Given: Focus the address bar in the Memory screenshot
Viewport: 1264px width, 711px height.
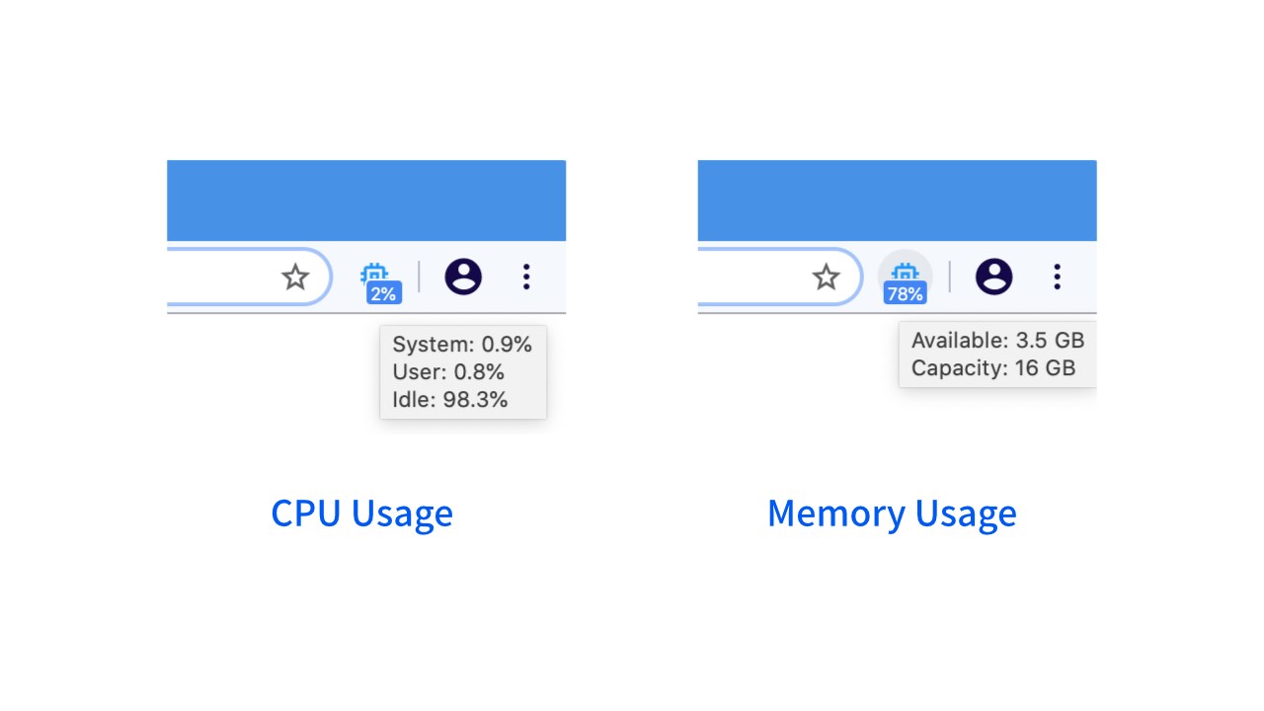Looking at the screenshot, I should pos(752,276).
